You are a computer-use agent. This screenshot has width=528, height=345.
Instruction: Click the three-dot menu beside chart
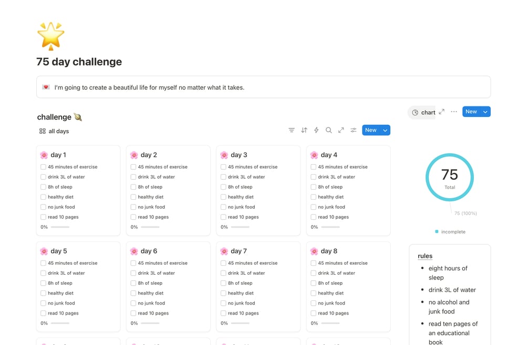pyautogui.click(x=454, y=112)
